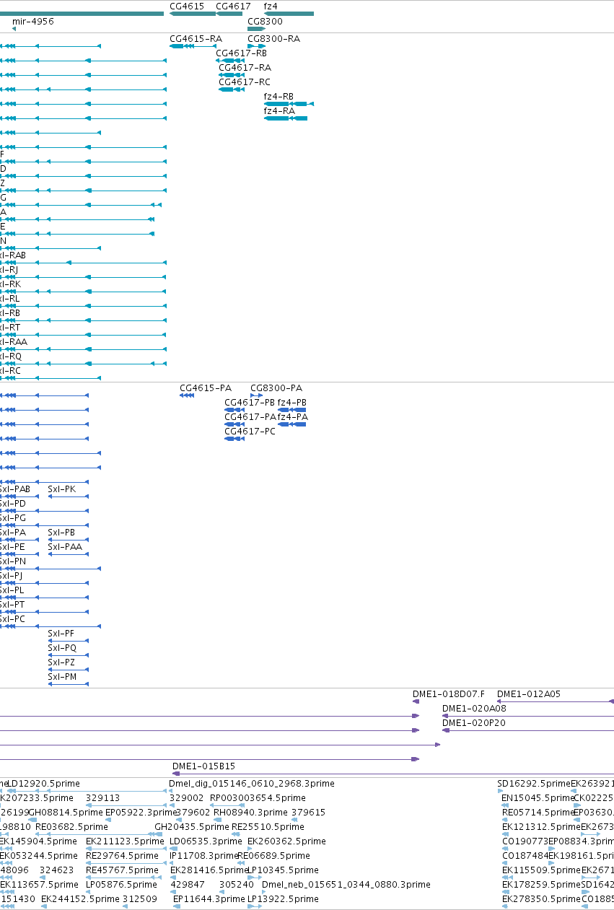The width and height of the screenshot is (614, 910).
Task: Click EST label EN15045.5prime
Action: (538, 798)
